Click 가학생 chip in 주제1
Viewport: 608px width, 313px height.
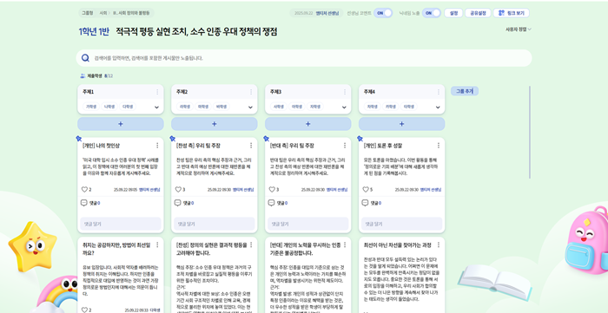tap(91, 107)
